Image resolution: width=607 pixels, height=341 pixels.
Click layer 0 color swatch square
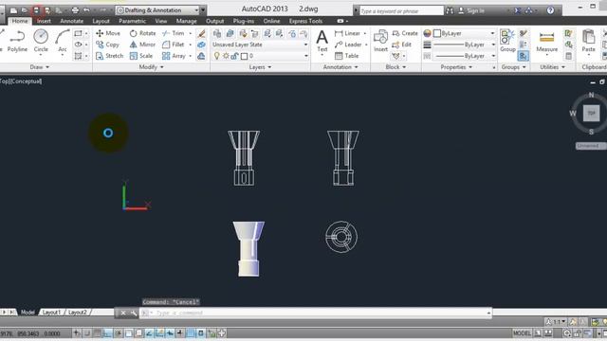point(244,57)
